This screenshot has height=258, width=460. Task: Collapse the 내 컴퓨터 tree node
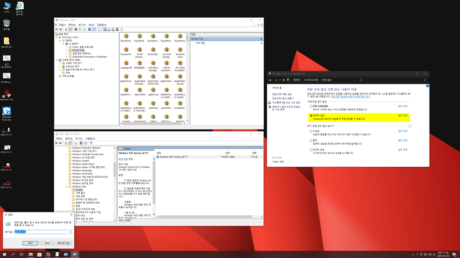[x=63, y=44]
